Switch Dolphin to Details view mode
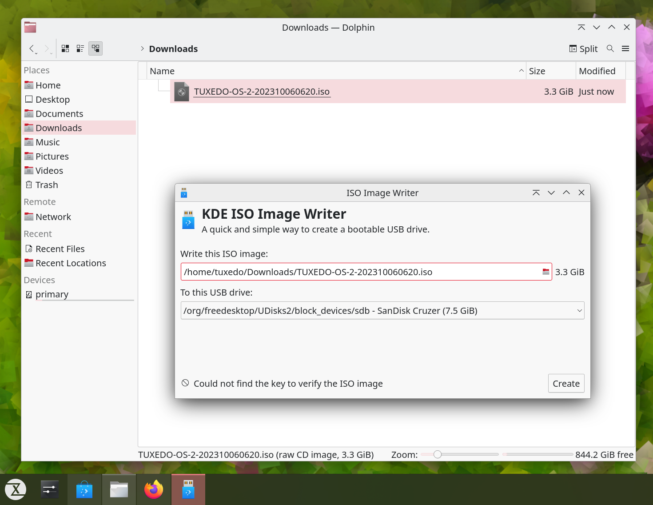Screen dimensions: 653x505 pos(96,48)
